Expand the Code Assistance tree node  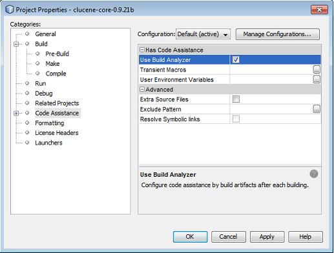coord(16,113)
